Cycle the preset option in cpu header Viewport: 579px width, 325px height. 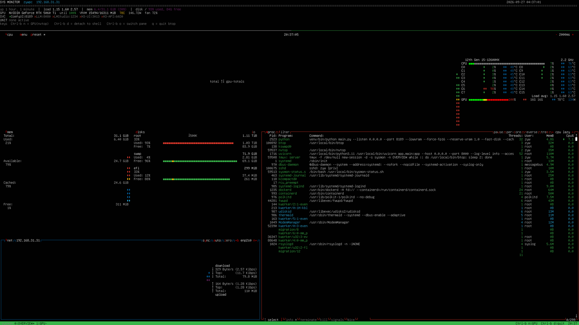tap(37, 35)
